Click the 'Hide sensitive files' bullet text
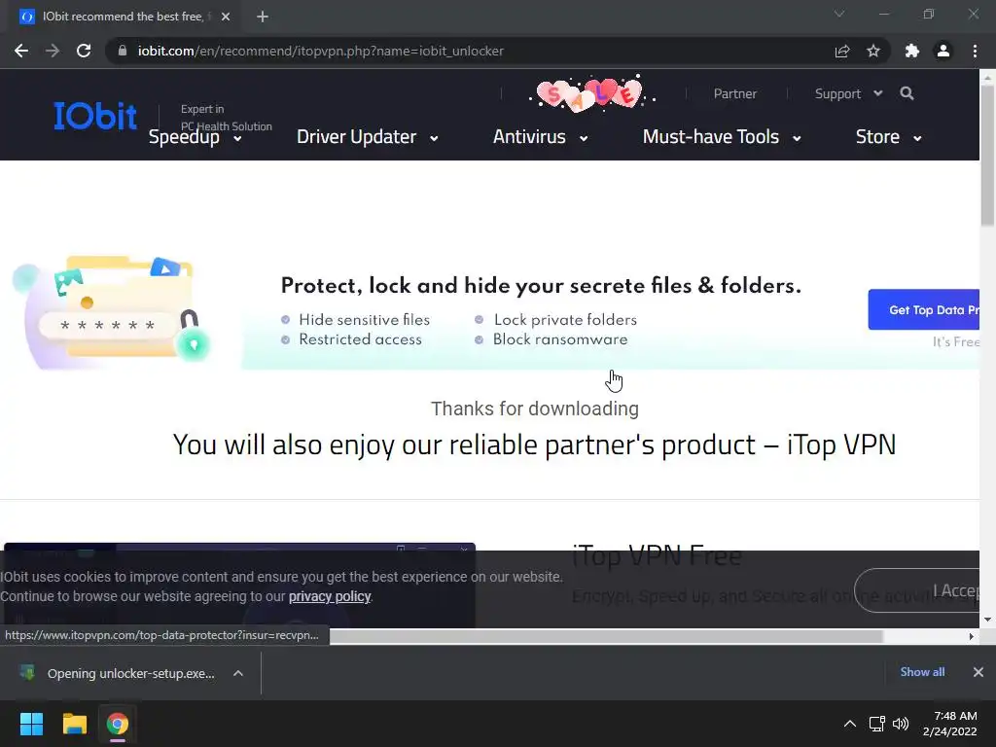 [364, 319]
